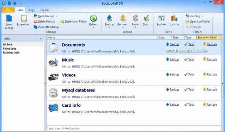225x132 pixels.
Task: Switch to the Jobs tab
Action: point(20,10)
